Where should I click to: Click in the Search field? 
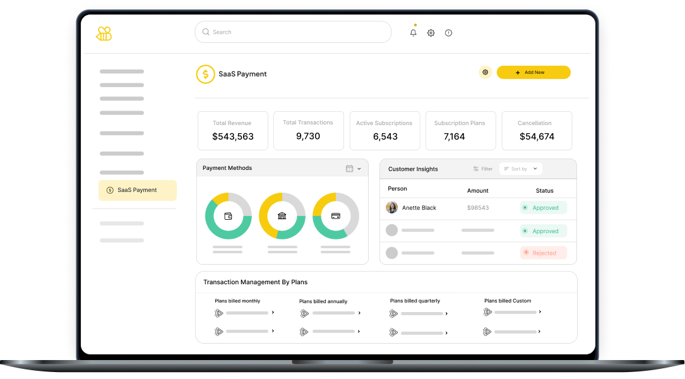(x=293, y=32)
